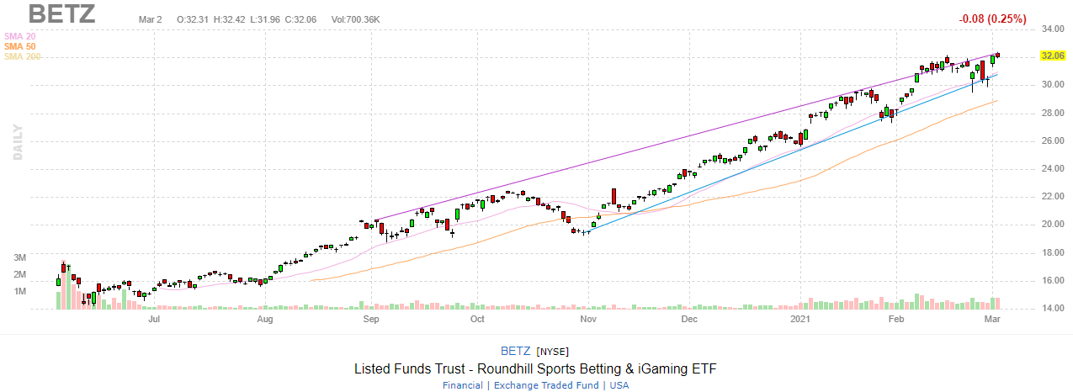
Task: Click the current price tag 32.06
Action: pyautogui.click(x=1053, y=56)
